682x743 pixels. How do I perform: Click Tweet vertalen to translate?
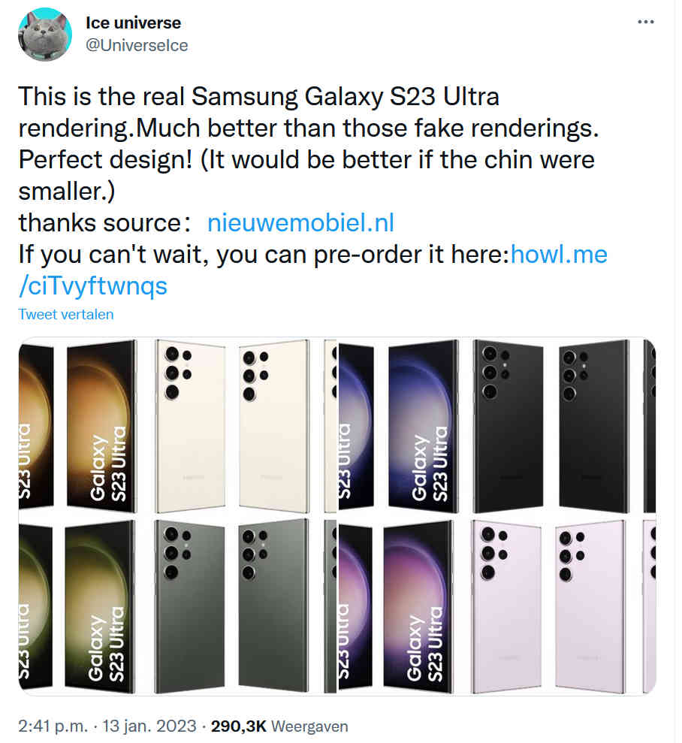(66, 314)
